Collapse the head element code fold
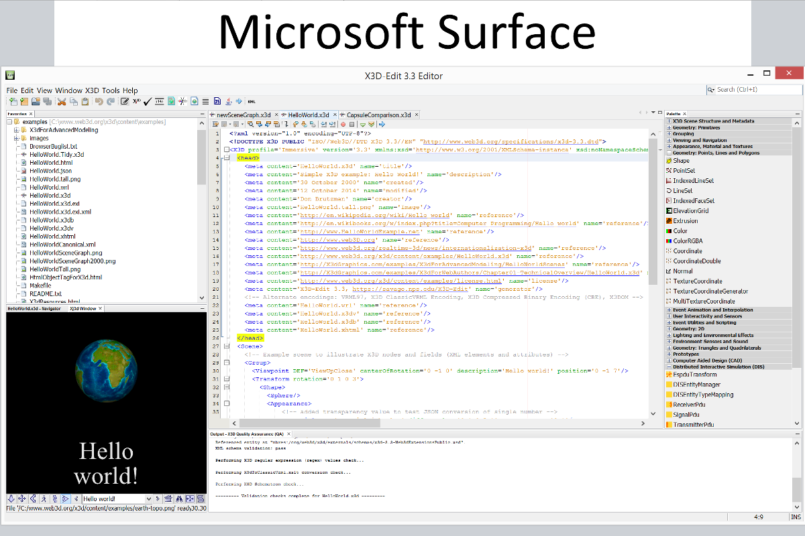The height and width of the screenshot is (536, 805). (x=227, y=157)
